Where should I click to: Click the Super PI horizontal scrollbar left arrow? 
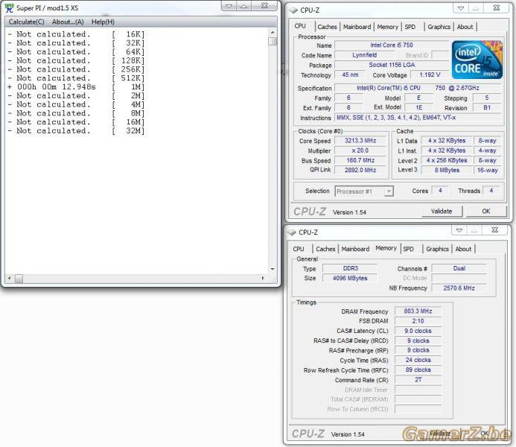tap(10, 278)
